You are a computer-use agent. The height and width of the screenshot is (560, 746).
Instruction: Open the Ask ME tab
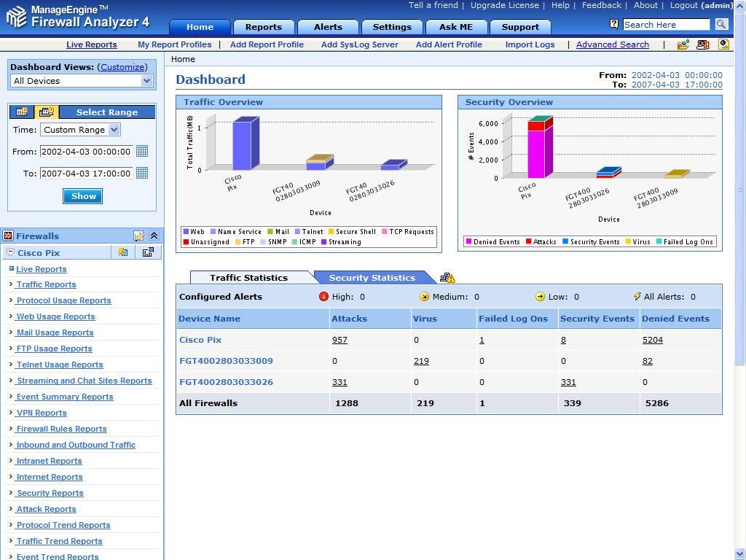click(456, 27)
